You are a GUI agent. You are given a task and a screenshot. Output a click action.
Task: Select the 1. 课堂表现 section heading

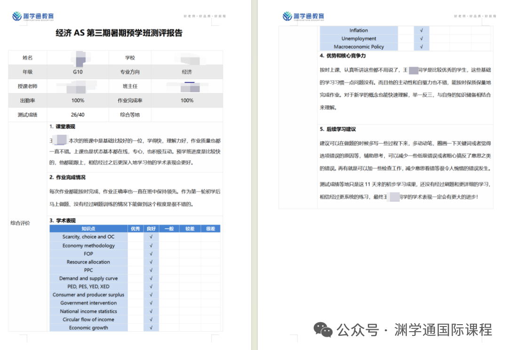62,127
